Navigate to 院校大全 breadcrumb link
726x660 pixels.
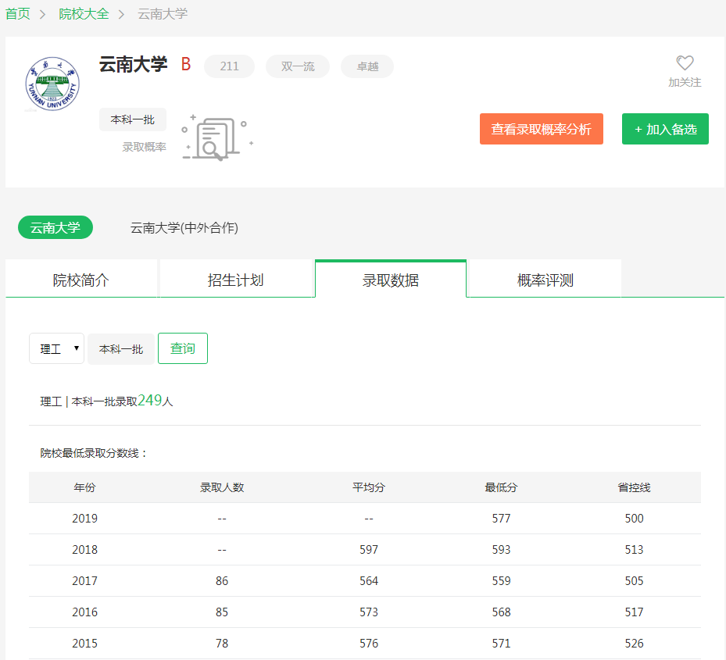[84, 14]
